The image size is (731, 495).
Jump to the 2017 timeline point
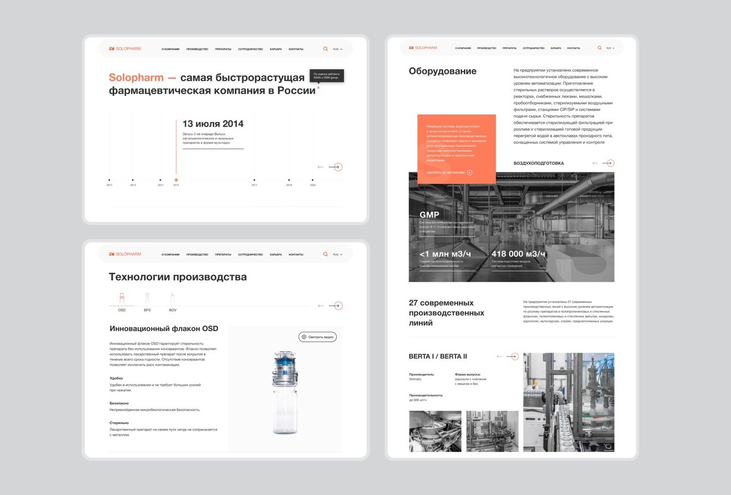click(x=254, y=180)
